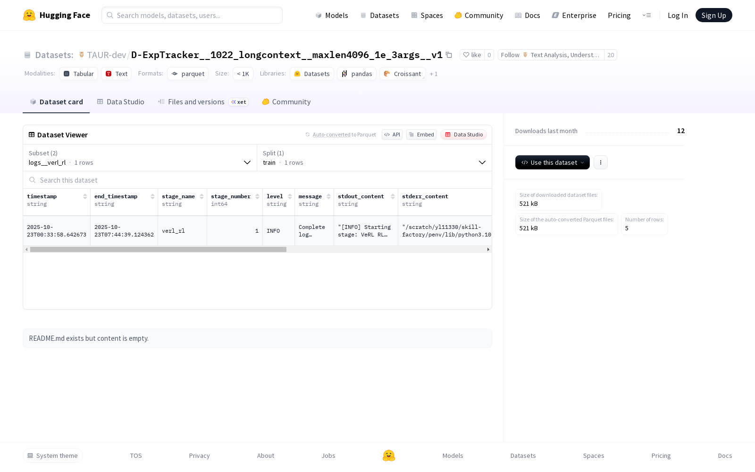The image size is (755, 472).
Task: Sort by timestamp column sort icon
Action: (85, 196)
